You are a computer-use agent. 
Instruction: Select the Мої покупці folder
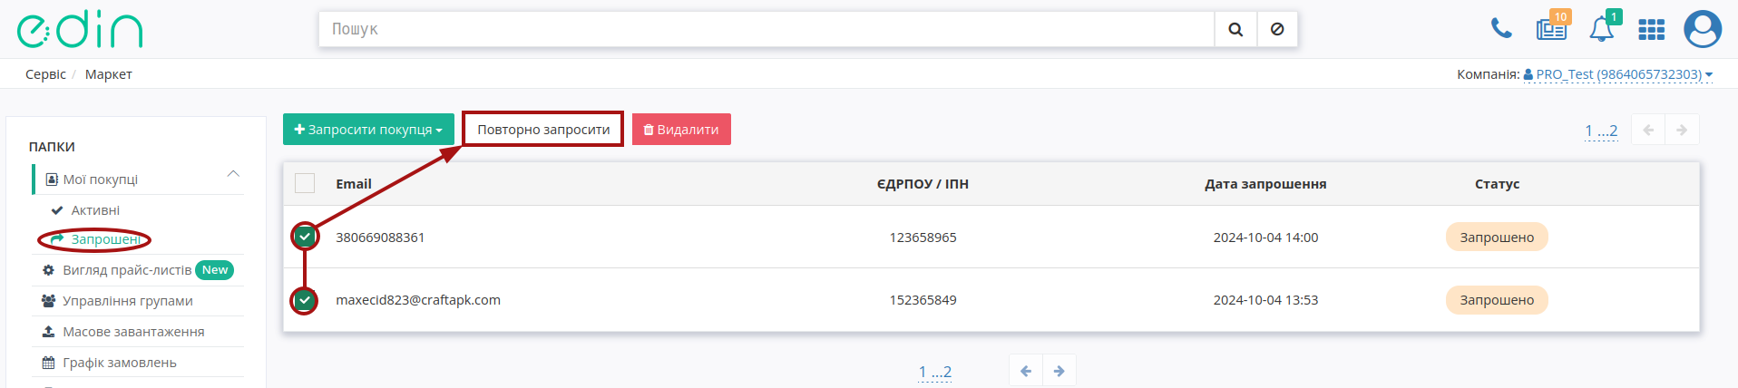100,179
